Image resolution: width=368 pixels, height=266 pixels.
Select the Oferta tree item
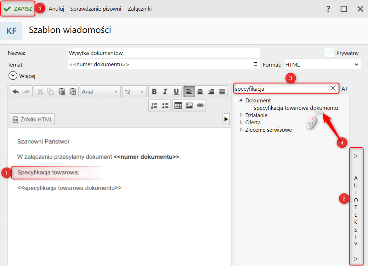pyautogui.click(x=253, y=122)
